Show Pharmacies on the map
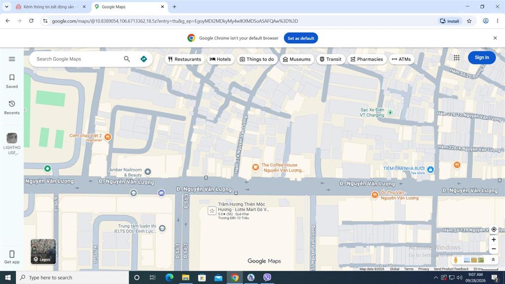Viewport: 505px width, 284px height. point(367,59)
